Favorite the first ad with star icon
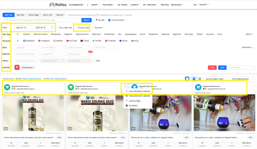 point(61,97)
